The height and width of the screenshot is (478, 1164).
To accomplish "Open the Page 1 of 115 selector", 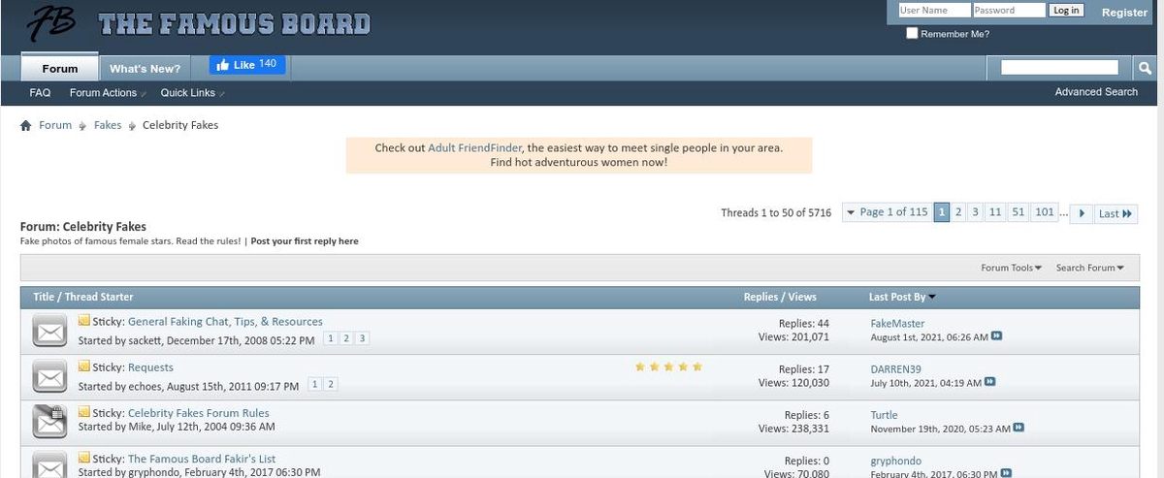I will [x=887, y=212].
